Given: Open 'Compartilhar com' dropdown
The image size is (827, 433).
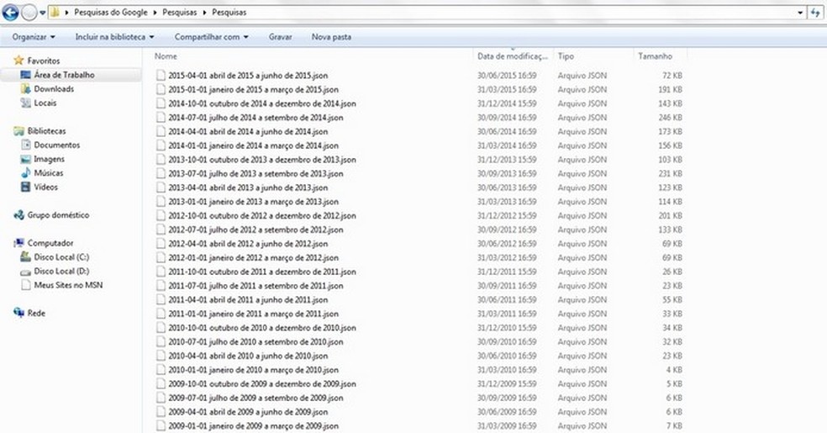Looking at the screenshot, I should tap(212, 37).
